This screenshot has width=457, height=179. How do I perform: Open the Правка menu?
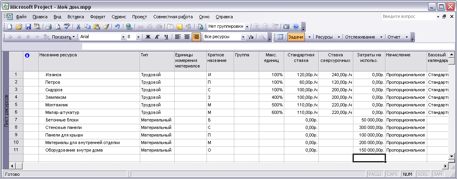(40, 17)
